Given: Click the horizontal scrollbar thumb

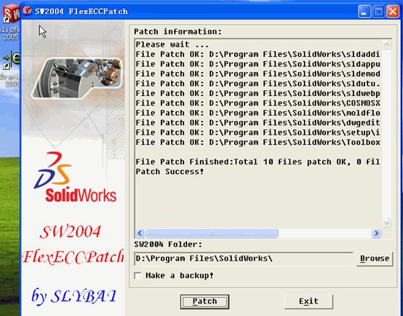Looking at the screenshot, I should point(212,234).
